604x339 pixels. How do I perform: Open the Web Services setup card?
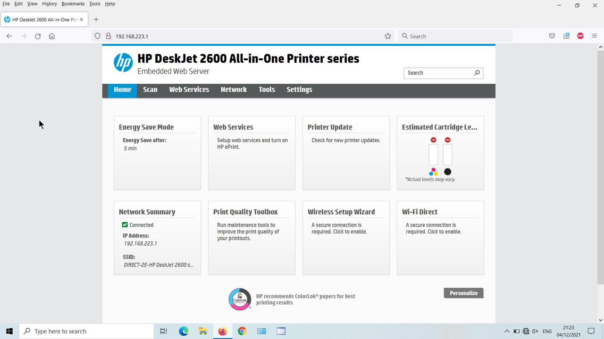[252, 153]
